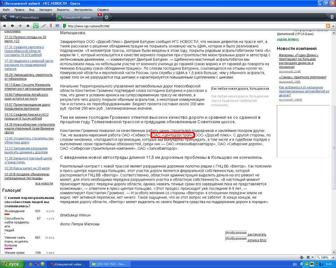Open link 'Банк Сосьете Женераль отметил рост'
This screenshot has width=336, height=268.
coord(28,87)
